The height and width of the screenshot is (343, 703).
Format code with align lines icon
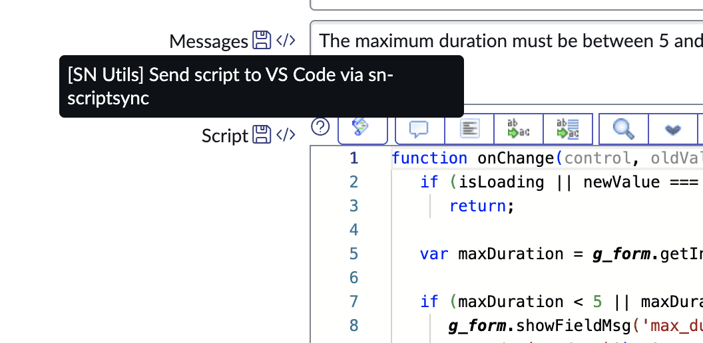(x=469, y=129)
